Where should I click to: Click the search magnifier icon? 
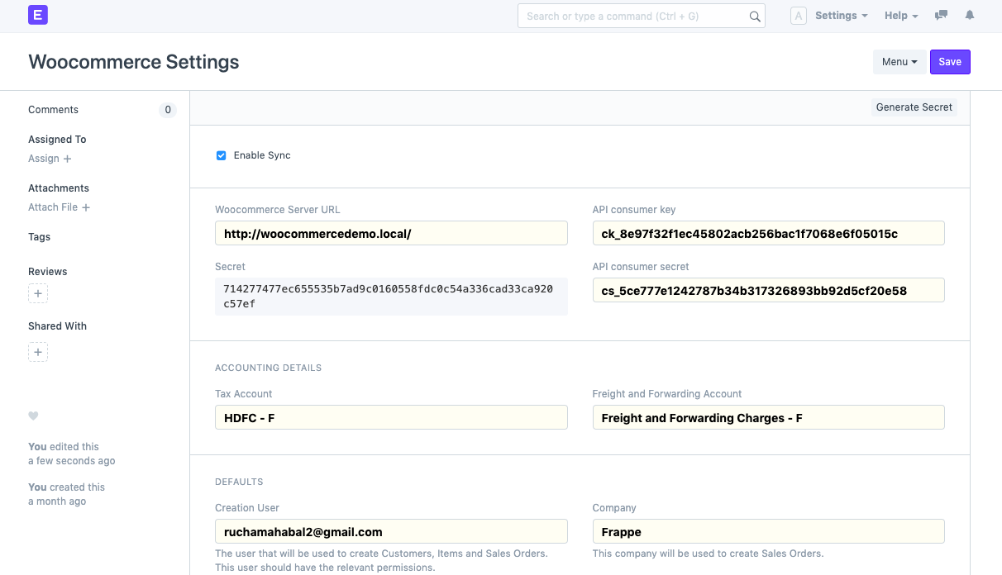754,15
